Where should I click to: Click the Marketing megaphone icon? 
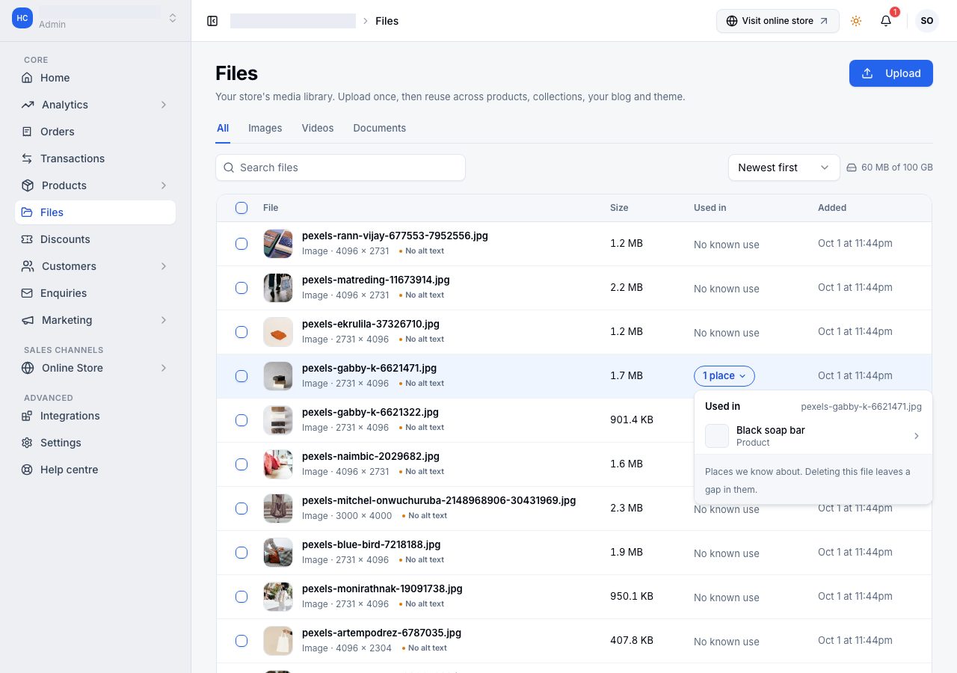(x=28, y=320)
